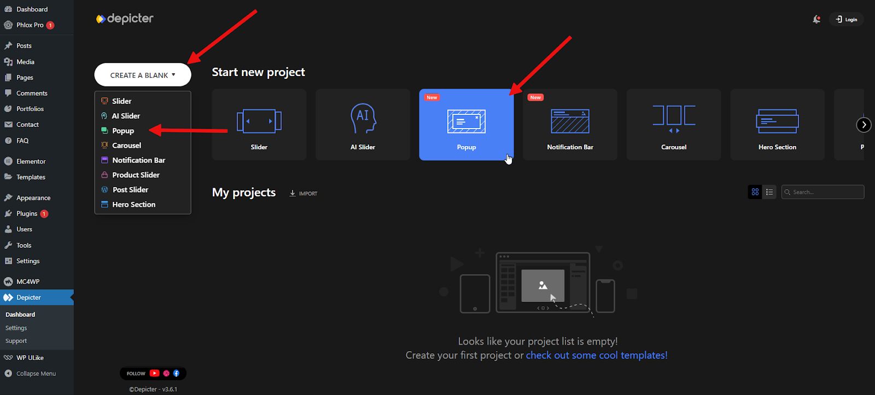The image size is (875, 395).
Task: Open Plugins sidebar item
Action: pos(37,214)
